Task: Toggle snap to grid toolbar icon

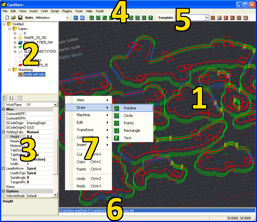Action: (x=76, y=18)
